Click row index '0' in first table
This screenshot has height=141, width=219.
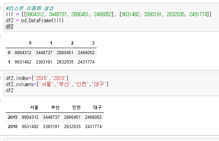[9, 53]
